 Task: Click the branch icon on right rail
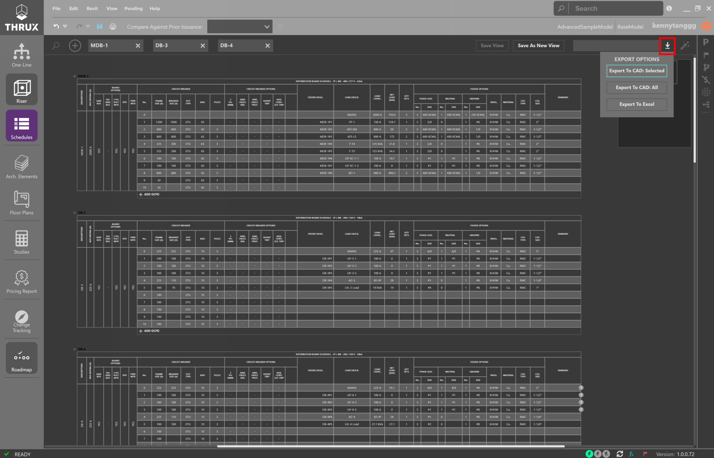tap(706, 67)
